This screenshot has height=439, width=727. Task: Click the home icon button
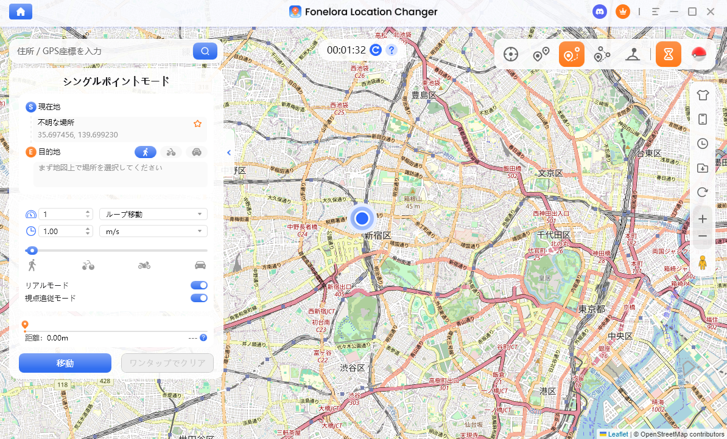21,12
